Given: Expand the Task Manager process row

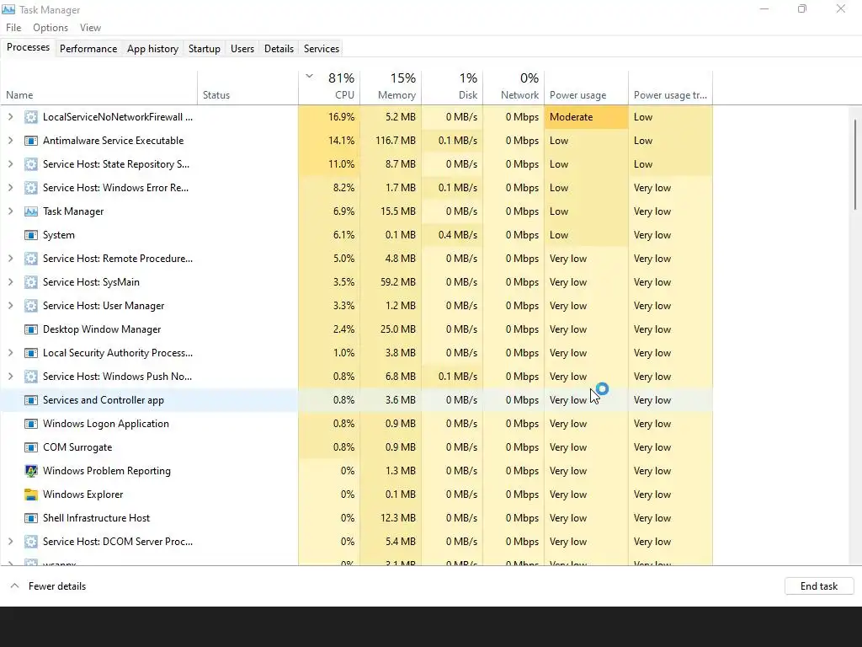Looking at the screenshot, I should 10,211.
